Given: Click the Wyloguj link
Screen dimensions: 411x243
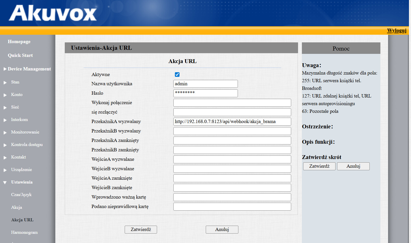Looking at the screenshot, I should (x=397, y=30).
